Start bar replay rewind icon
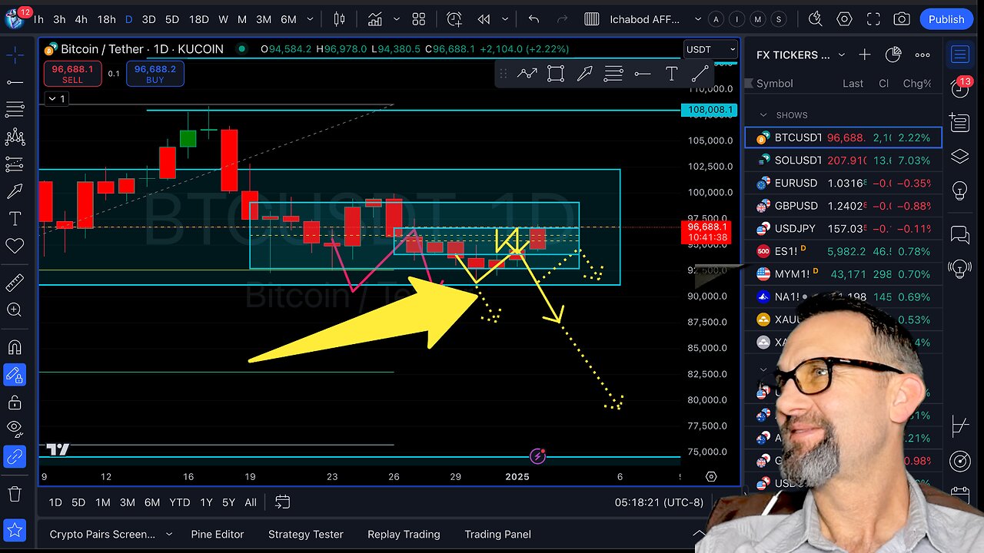 (484, 19)
